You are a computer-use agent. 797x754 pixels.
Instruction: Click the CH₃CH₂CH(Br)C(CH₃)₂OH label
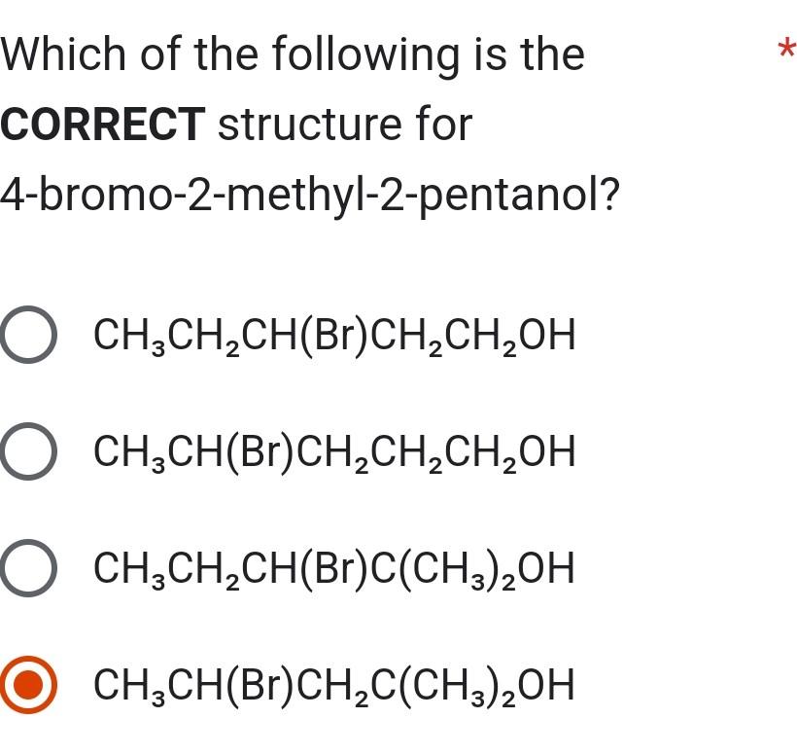(x=332, y=569)
